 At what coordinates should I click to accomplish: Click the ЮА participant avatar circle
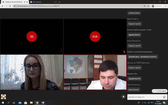pyautogui.click(x=95, y=37)
